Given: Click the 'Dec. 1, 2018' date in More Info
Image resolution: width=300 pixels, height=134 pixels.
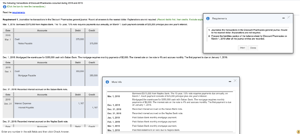Looking at the screenshot, I should click(x=114, y=105).
